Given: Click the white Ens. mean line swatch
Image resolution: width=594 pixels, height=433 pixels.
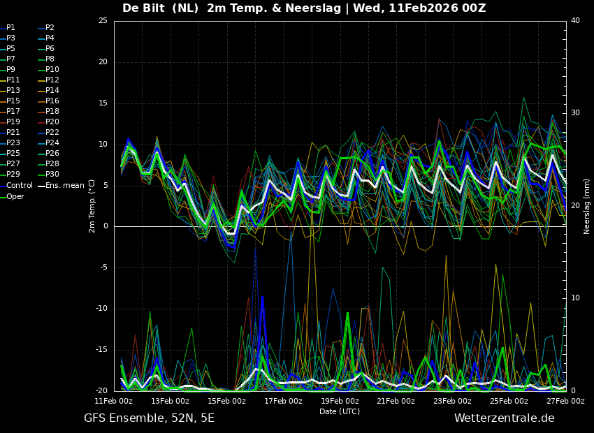Looking at the screenshot, I should (41, 186).
